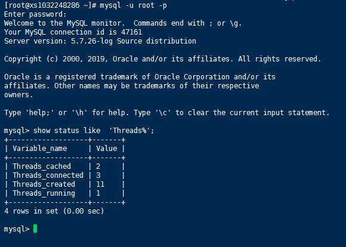Click the Threads_connected row name
The height and width of the screenshot is (247, 346).
(x=48, y=175)
